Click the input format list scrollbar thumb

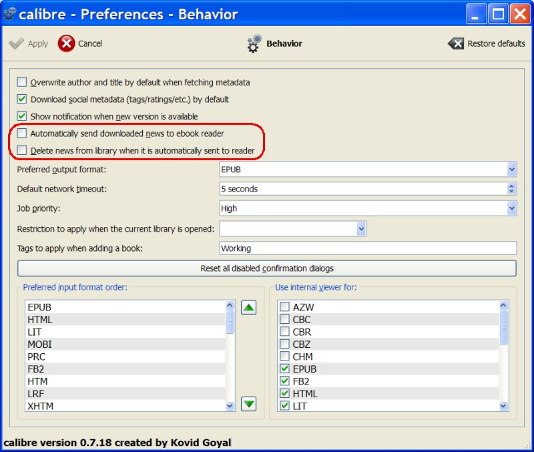click(x=230, y=322)
